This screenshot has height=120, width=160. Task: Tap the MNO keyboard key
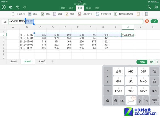[143, 81]
